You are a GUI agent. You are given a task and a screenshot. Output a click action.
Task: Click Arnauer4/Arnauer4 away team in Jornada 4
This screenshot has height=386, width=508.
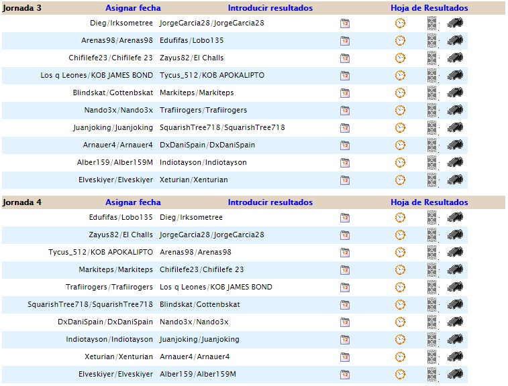[x=195, y=357]
